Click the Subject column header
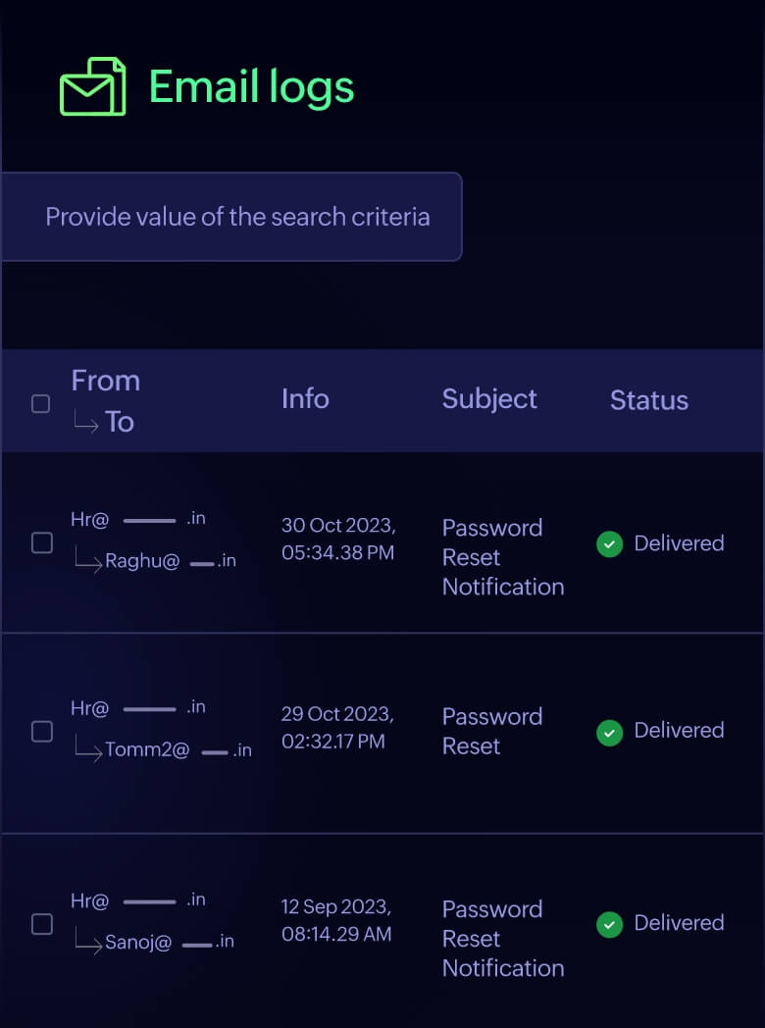This screenshot has height=1028, width=765. tap(489, 399)
